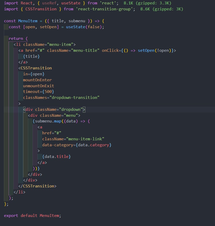This screenshot has height=226, width=215.
Task: Click the submenu parameter in the function signature
Action: coord(77,21)
